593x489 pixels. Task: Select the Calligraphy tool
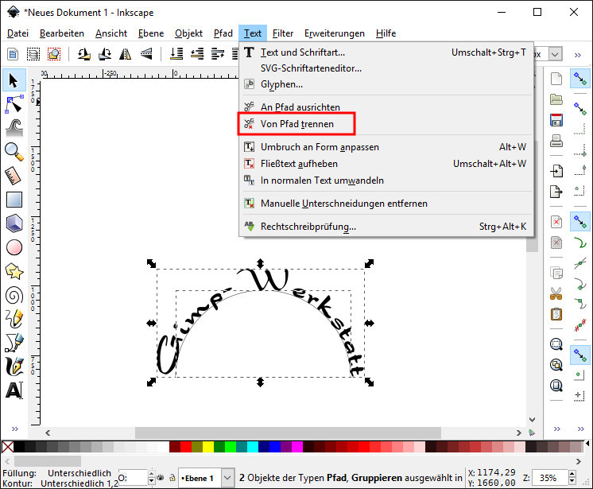(14, 367)
